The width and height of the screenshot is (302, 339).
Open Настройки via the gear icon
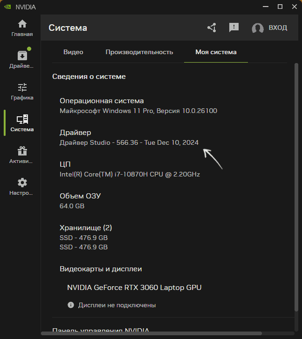(22, 187)
